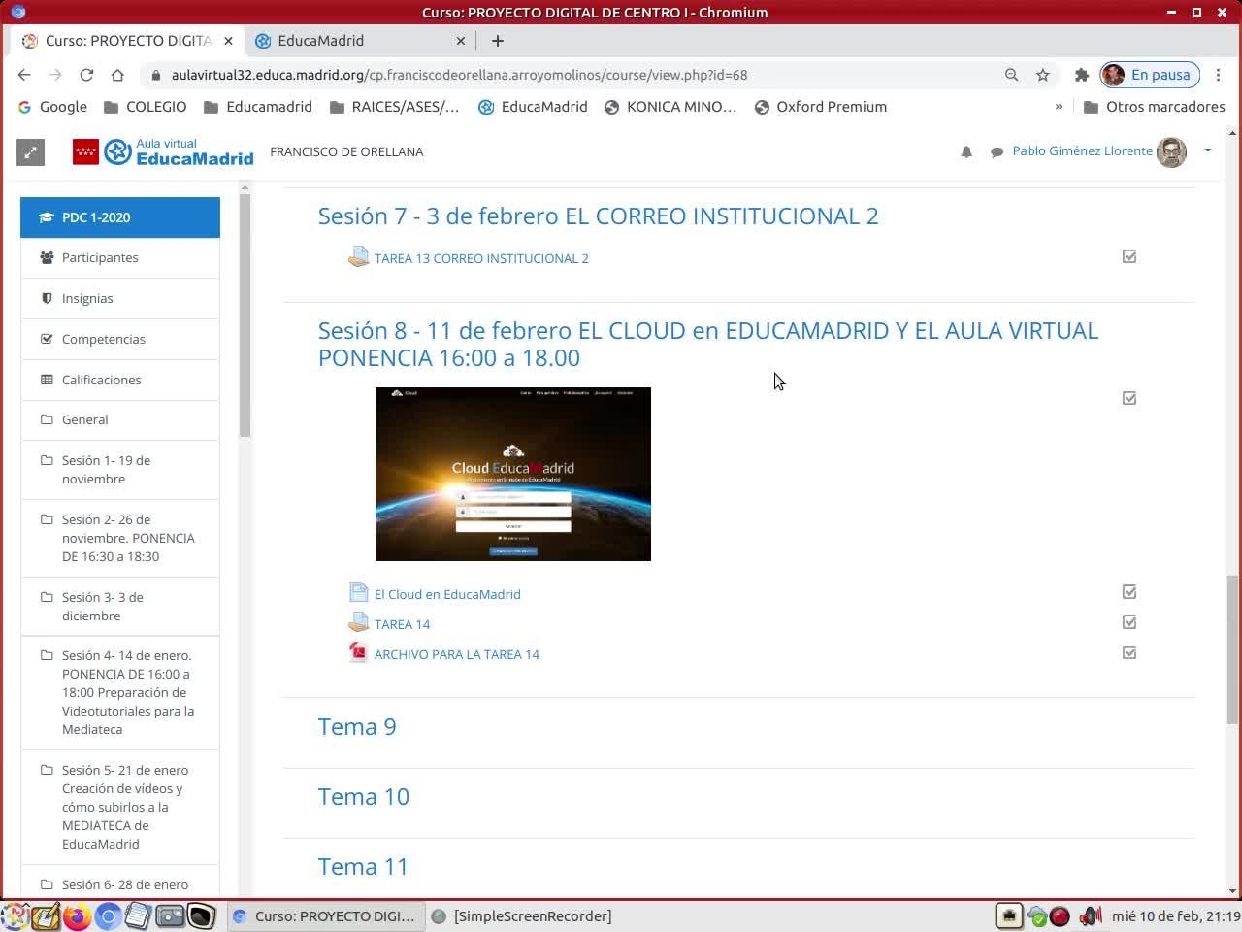
Task: Click the cloud sync tray icon
Action: pos(1036,915)
